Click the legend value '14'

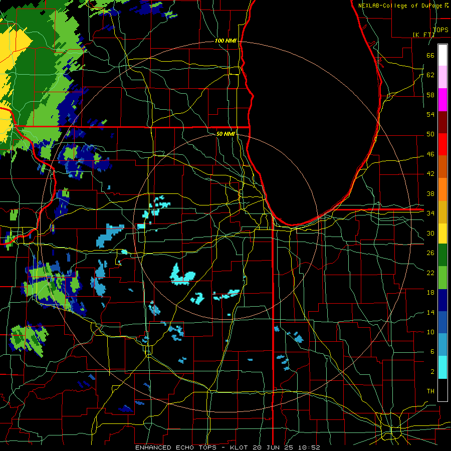[430, 312]
